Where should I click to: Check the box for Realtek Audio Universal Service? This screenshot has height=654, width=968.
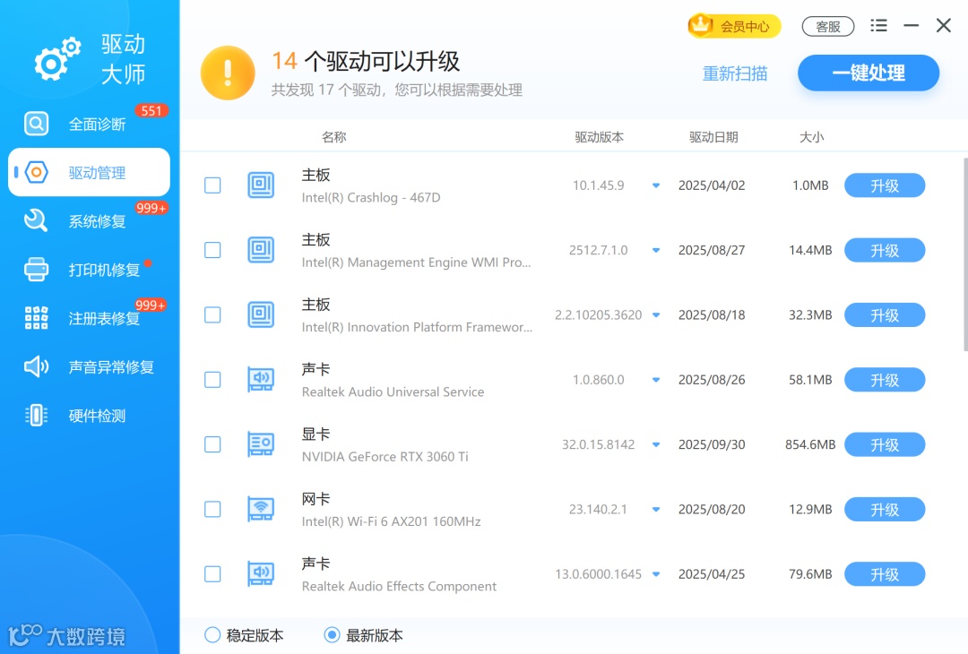tap(212, 380)
